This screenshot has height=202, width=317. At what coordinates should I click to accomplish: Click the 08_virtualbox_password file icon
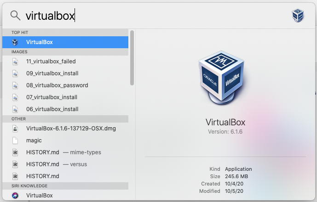(x=15, y=85)
